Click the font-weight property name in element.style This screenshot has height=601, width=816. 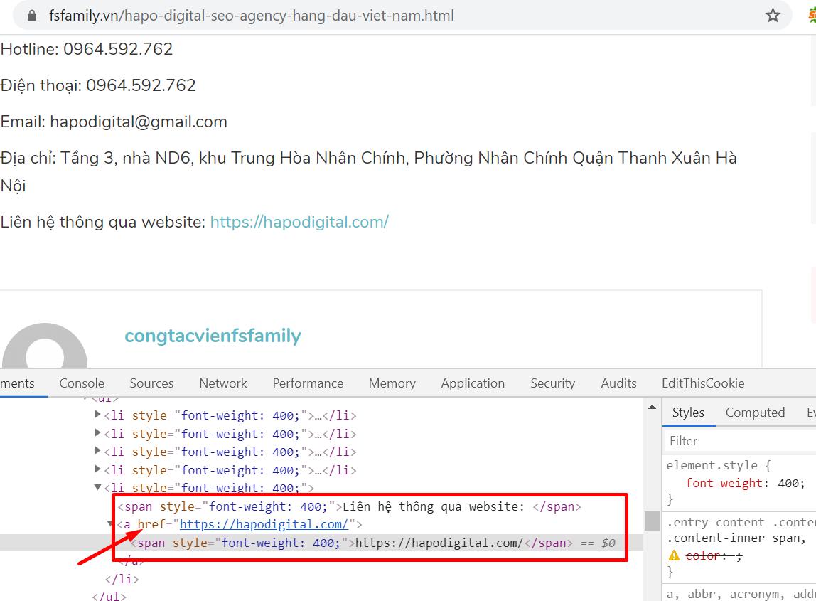[724, 484]
